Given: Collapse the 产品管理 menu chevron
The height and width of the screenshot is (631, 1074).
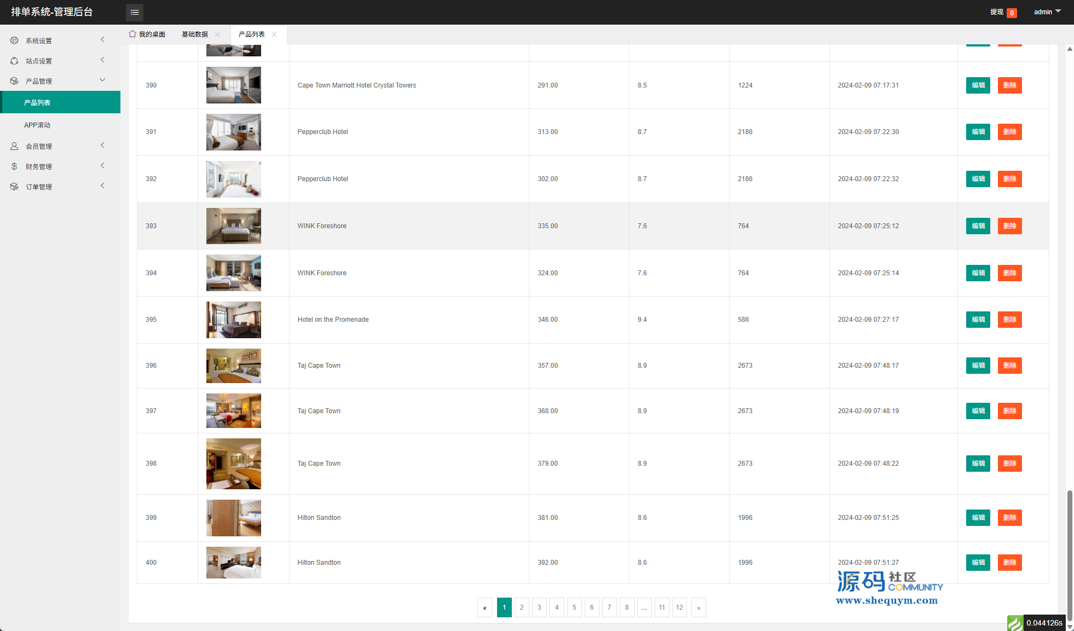Looking at the screenshot, I should click(x=102, y=80).
